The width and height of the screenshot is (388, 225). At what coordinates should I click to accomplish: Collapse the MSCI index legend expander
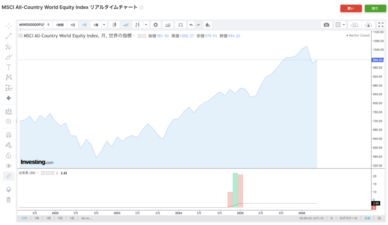click(20, 36)
